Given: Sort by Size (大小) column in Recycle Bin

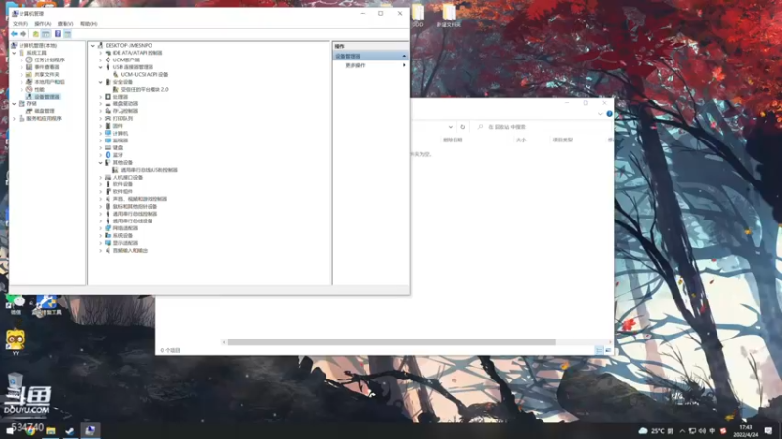Looking at the screenshot, I should pyautogui.click(x=521, y=140).
